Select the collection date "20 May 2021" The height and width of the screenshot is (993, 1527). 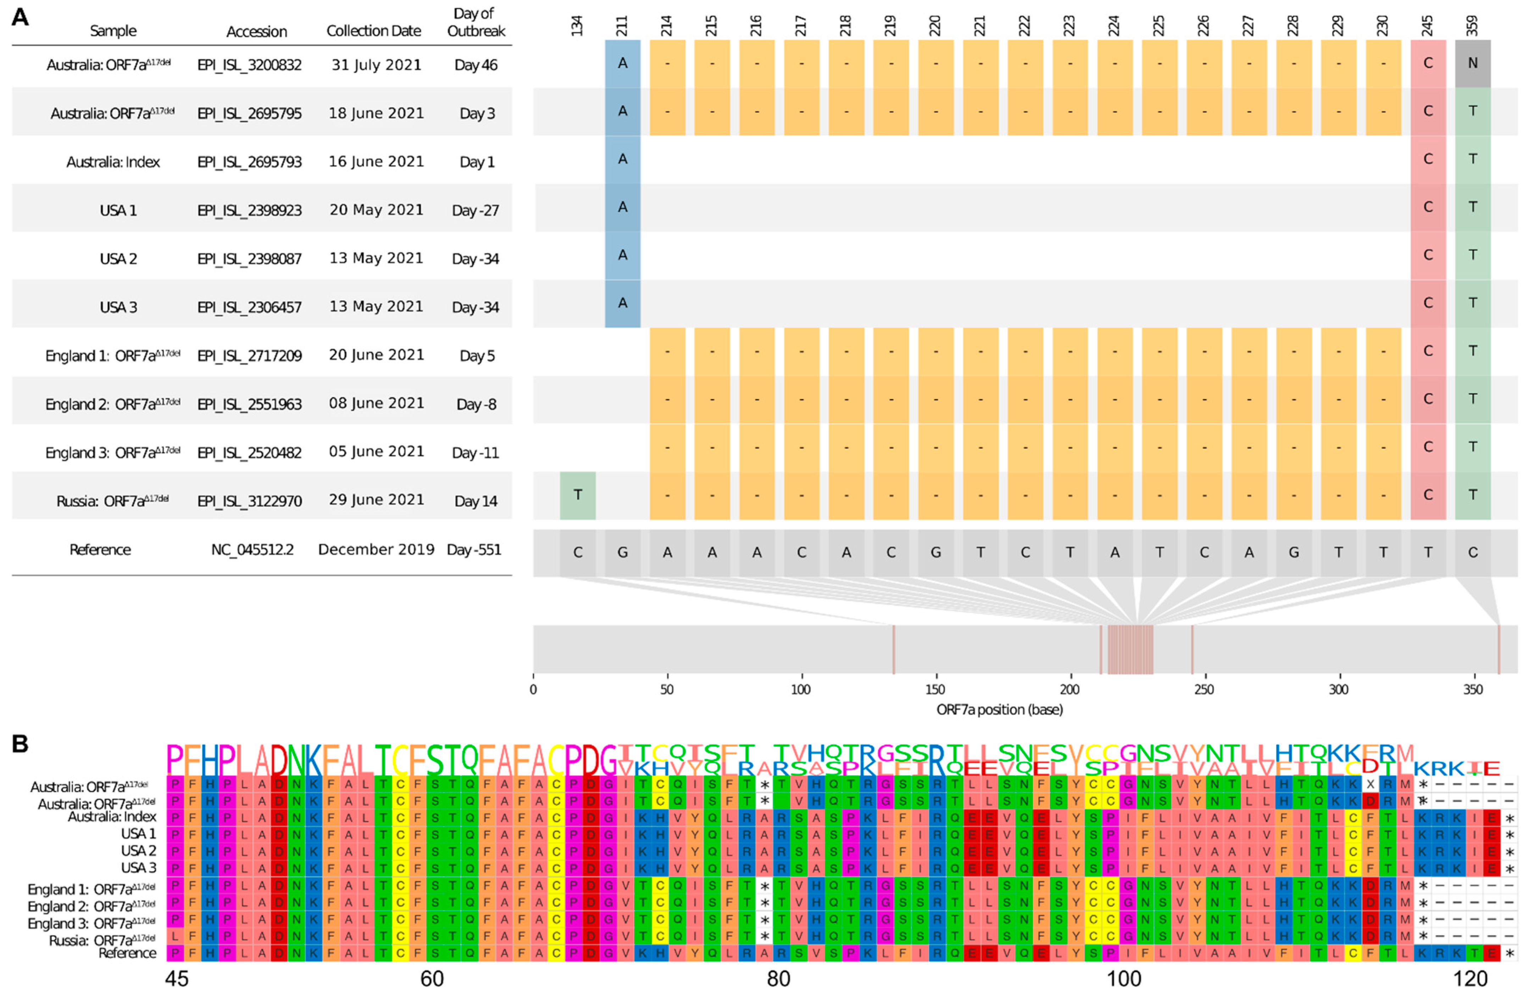(377, 210)
